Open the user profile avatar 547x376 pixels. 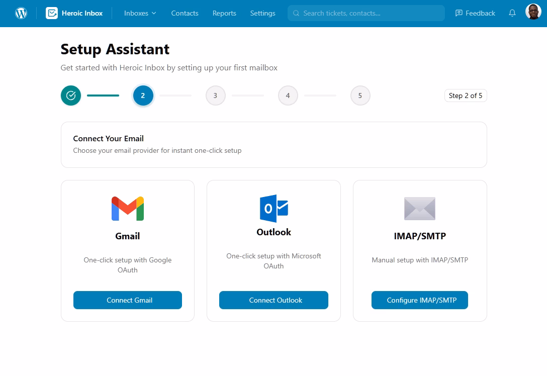(533, 12)
